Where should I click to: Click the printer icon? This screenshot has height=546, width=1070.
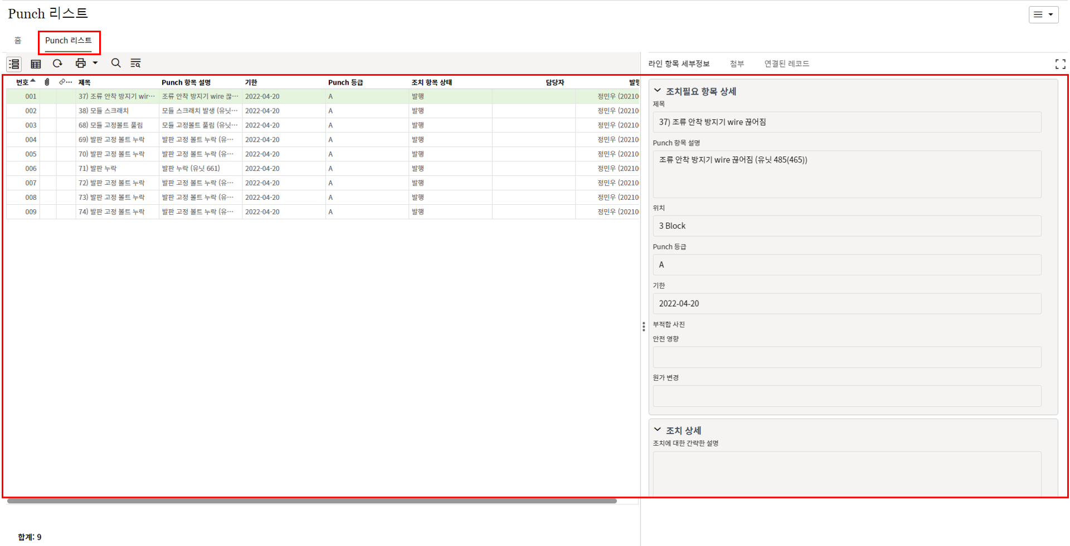81,63
